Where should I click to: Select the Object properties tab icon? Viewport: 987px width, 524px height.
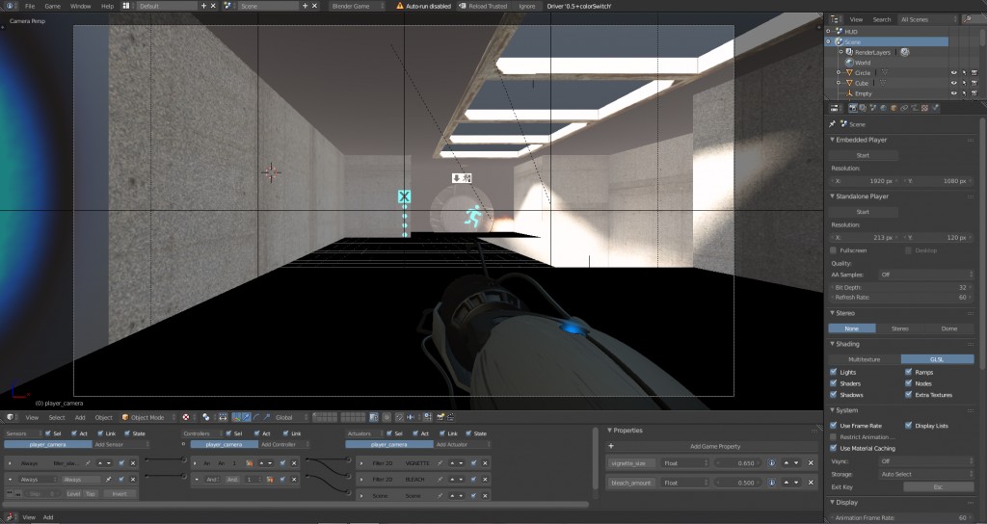(894, 108)
